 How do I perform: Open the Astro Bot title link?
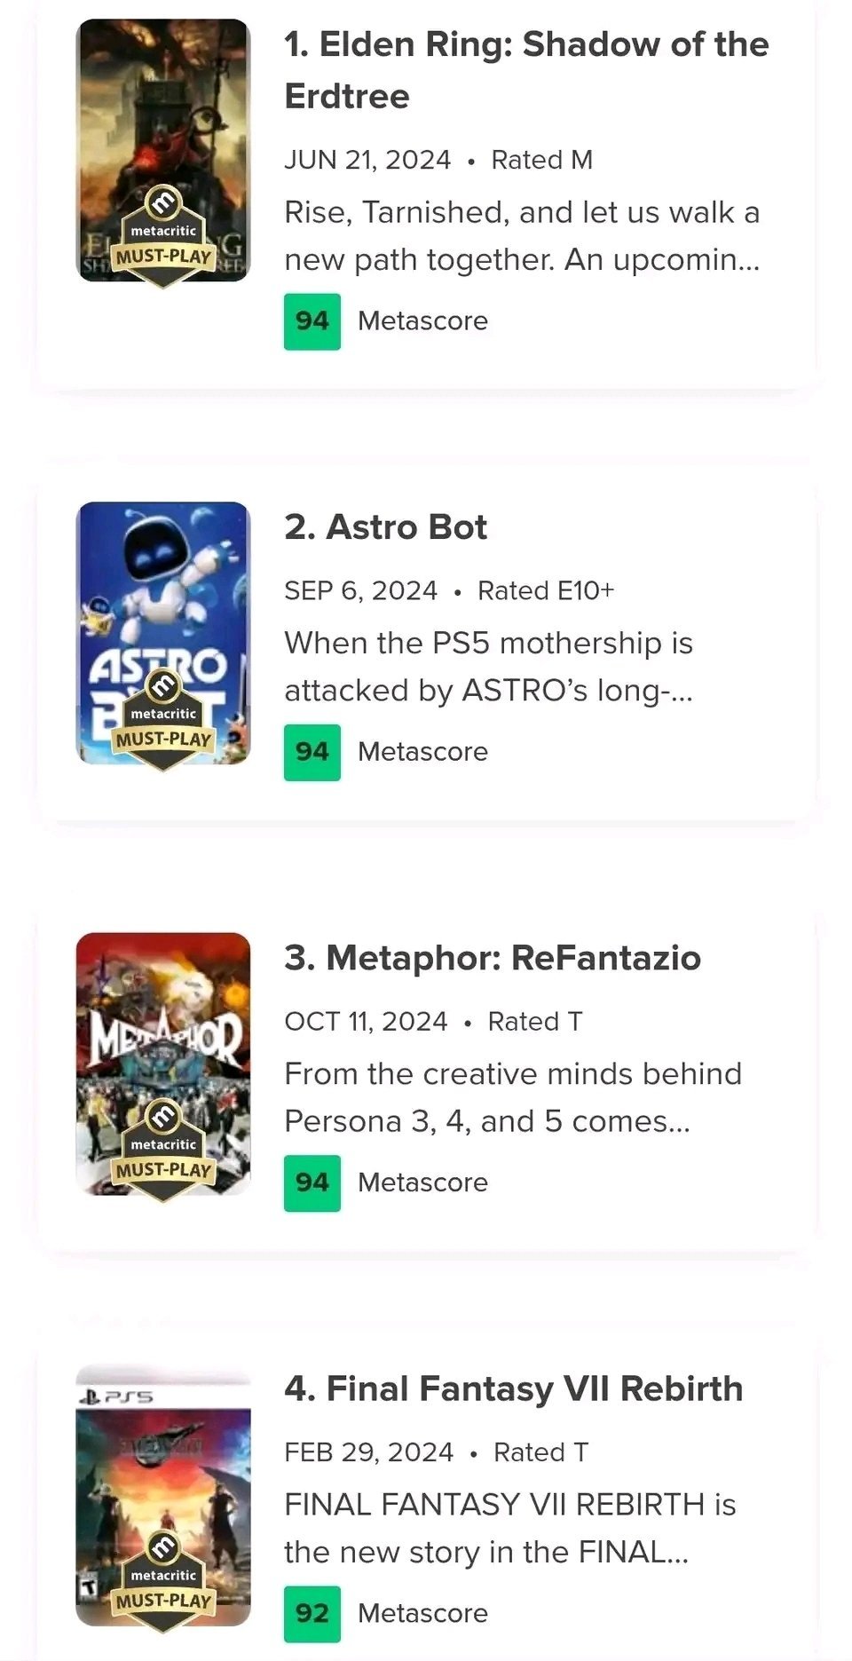pos(385,527)
